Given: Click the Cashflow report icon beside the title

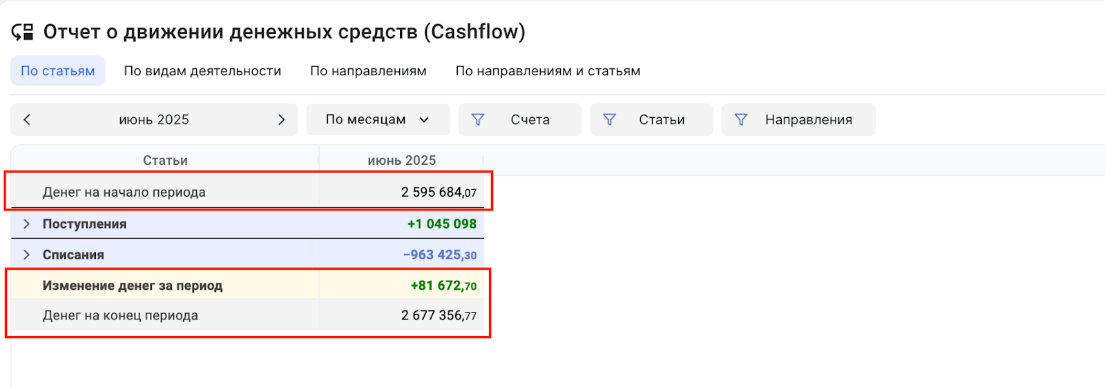Looking at the screenshot, I should [x=23, y=32].
